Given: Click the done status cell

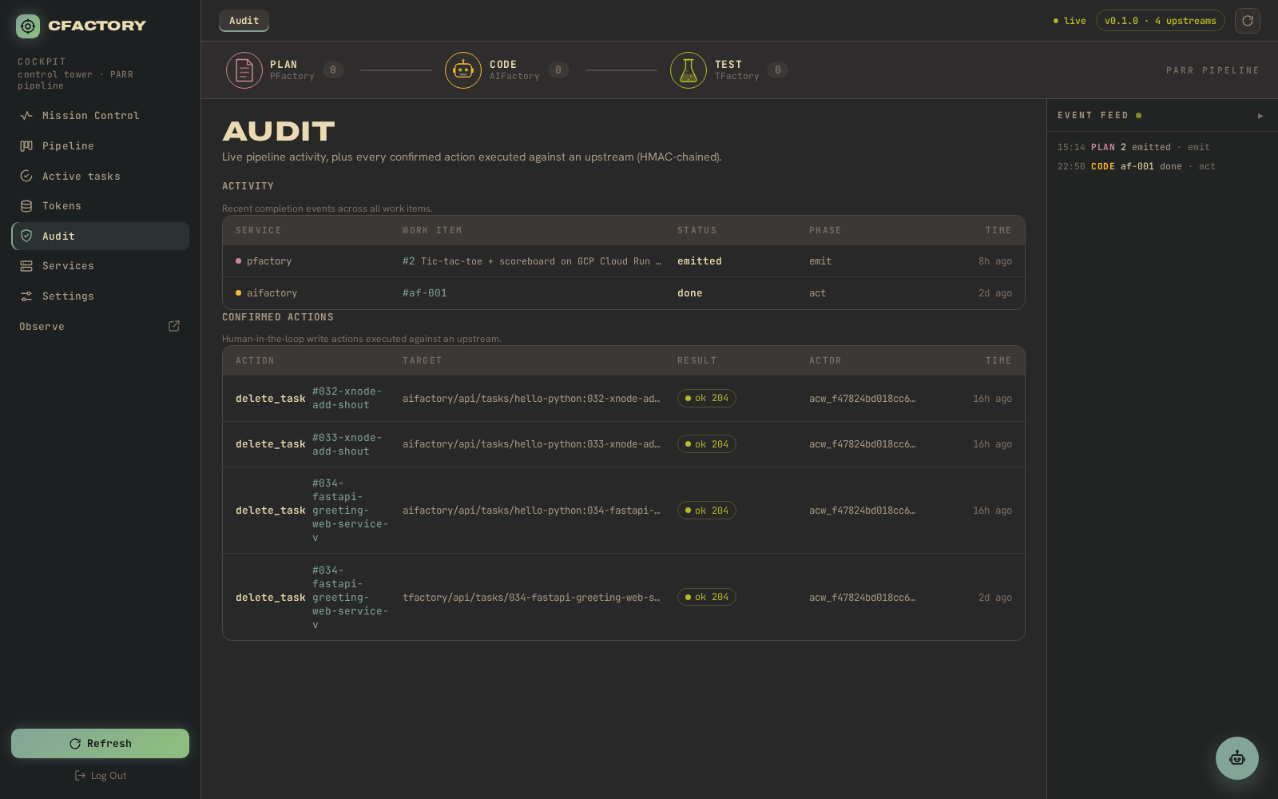Looking at the screenshot, I should tap(690, 293).
